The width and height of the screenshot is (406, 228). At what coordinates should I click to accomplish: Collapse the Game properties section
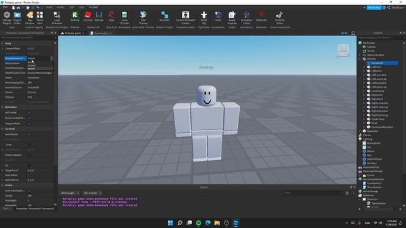point(3,185)
